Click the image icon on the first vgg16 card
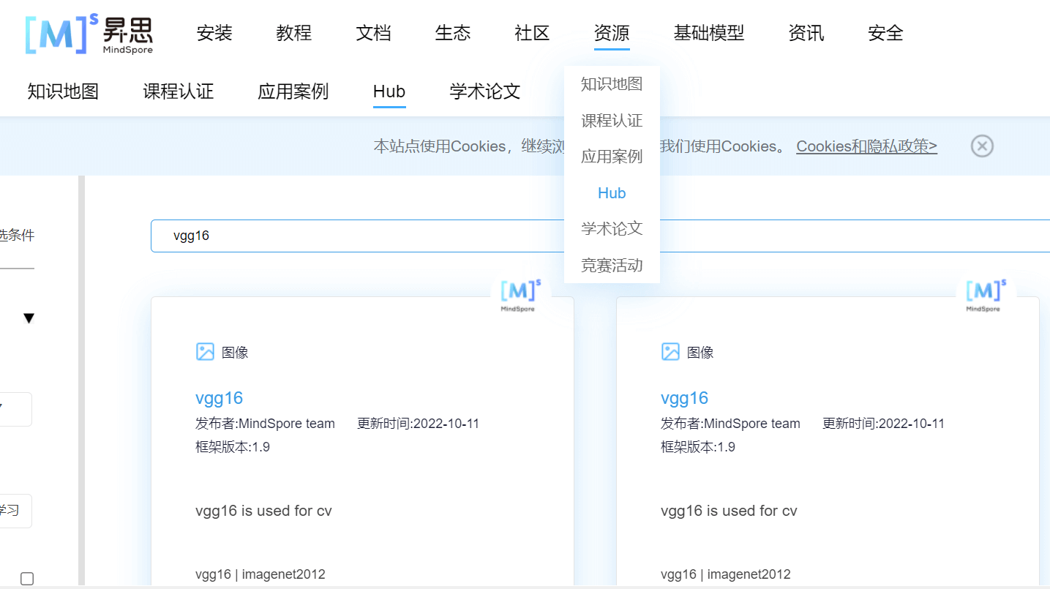Viewport: 1050px width, 589px height. click(205, 352)
